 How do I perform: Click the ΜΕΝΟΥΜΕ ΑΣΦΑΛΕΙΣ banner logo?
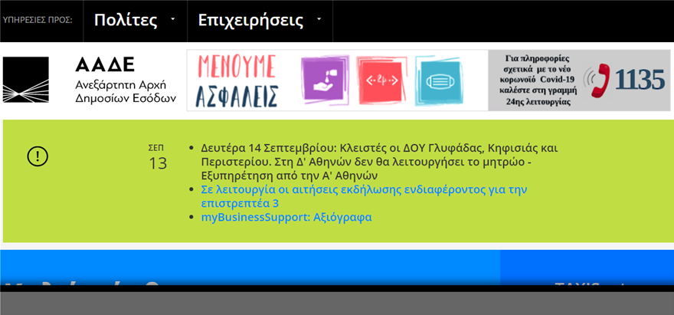[x=237, y=80]
